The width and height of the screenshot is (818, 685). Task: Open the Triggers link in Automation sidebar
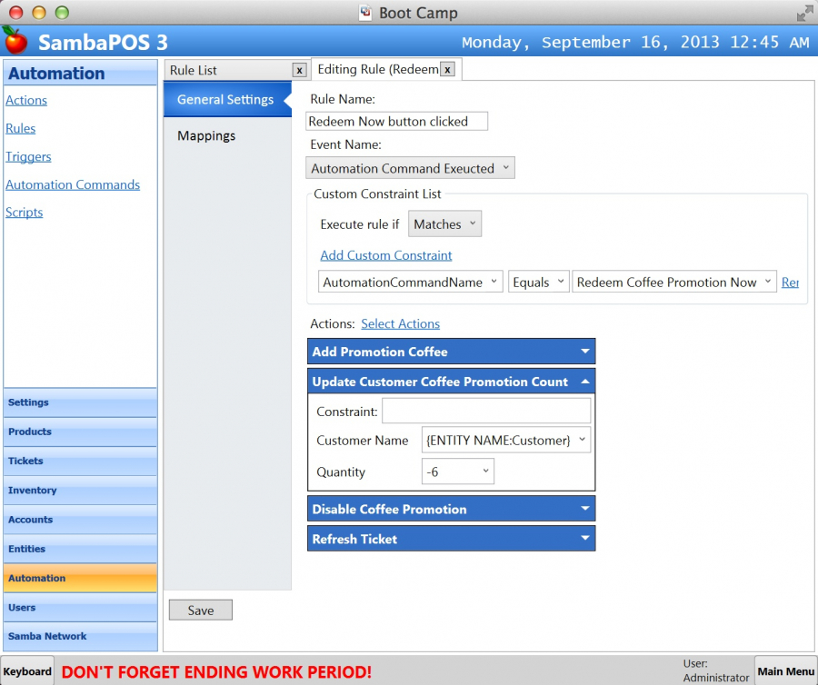(28, 156)
